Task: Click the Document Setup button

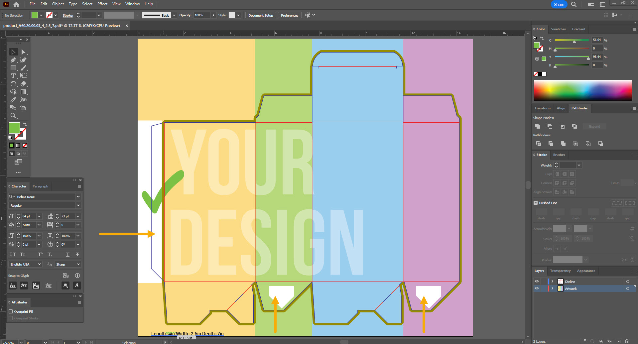Action: pos(261,15)
